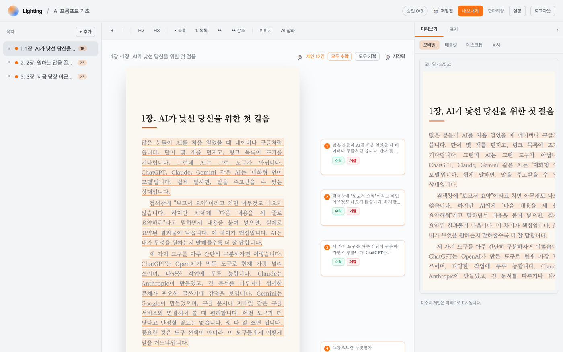Screen dimensions: 563x352
Task: Accept suggestion 3 with 수락
Action: click(338, 262)
